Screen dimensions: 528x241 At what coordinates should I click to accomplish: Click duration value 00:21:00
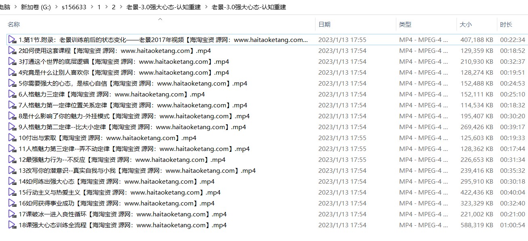click(513, 214)
